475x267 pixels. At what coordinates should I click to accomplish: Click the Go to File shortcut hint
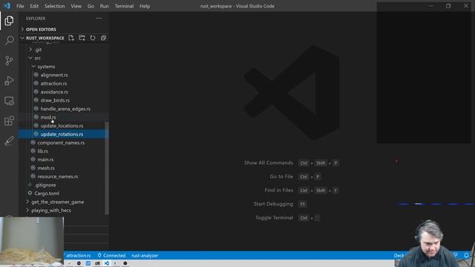pyautogui.click(x=295, y=177)
